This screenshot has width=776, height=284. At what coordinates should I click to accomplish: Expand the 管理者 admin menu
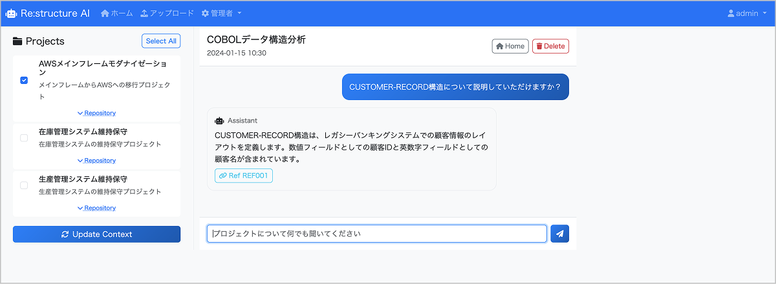222,13
